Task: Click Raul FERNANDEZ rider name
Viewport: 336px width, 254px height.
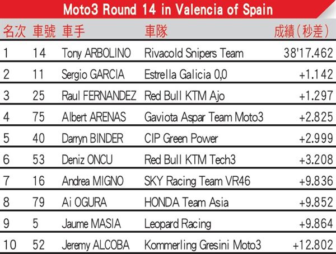Action: pos(99,96)
